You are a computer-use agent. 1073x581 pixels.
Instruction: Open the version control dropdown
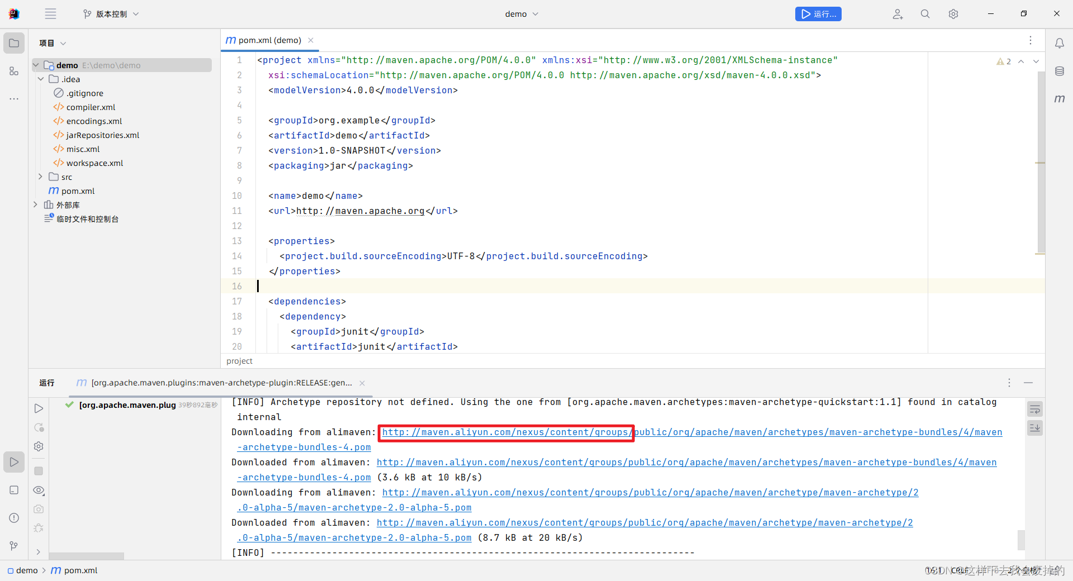coord(111,14)
